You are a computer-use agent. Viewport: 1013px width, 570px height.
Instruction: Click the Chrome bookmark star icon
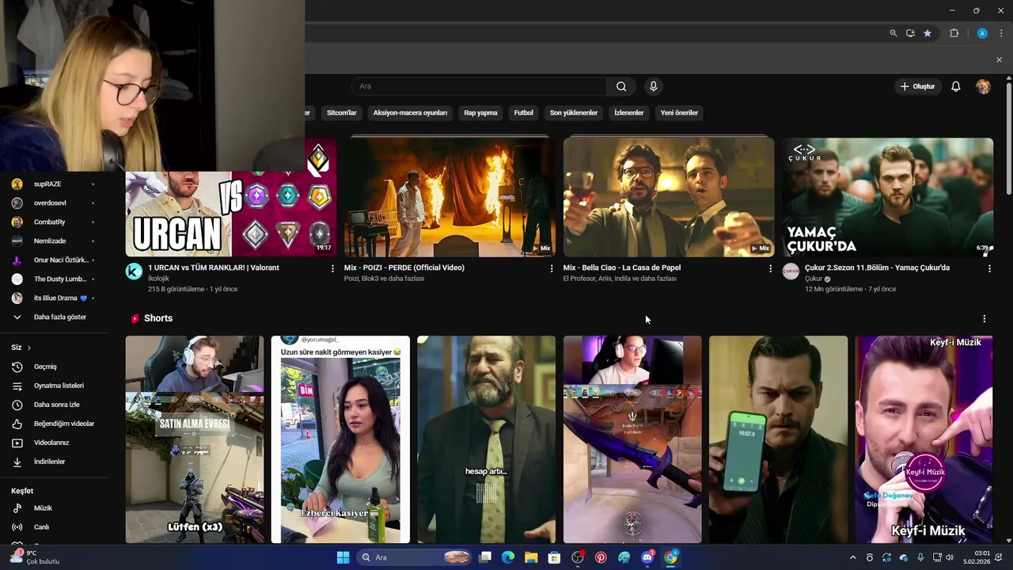928,33
